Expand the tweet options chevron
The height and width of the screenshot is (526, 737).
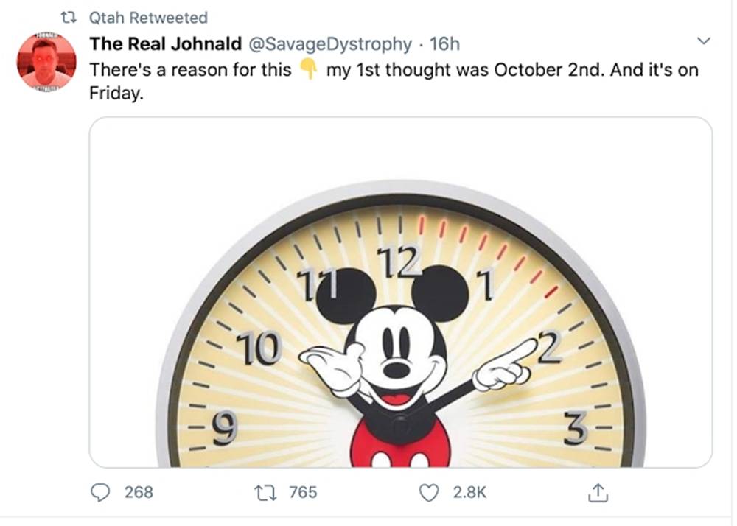point(704,41)
